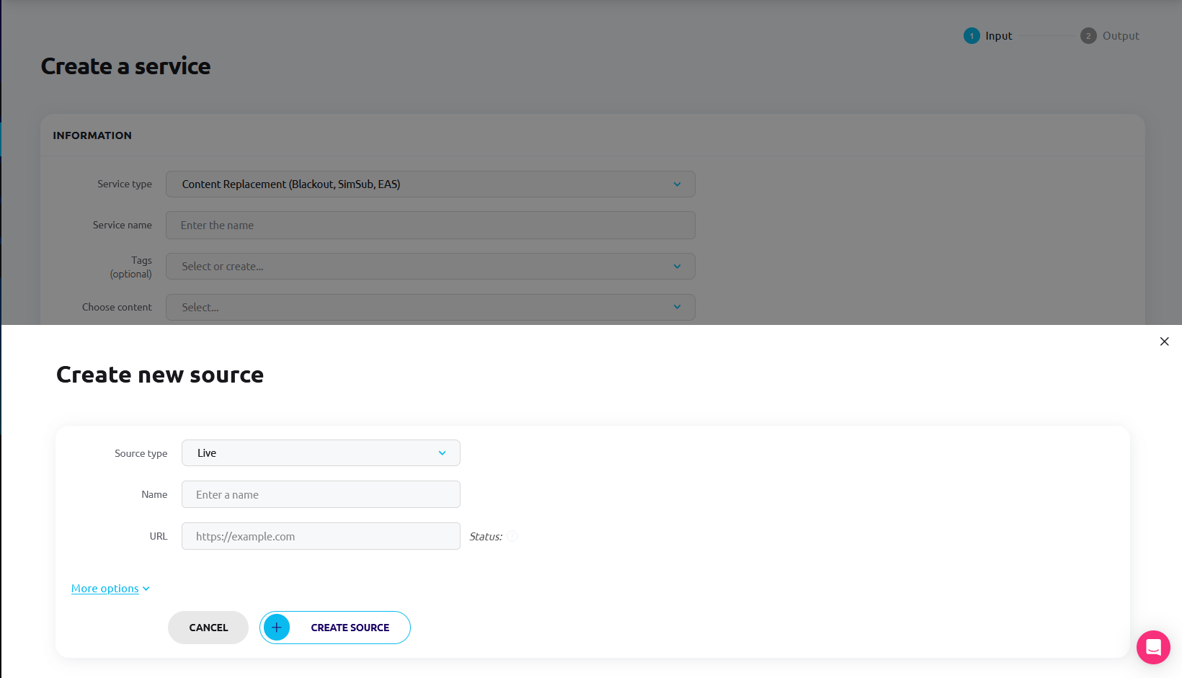Click the 'Create a service' heading

click(125, 66)
